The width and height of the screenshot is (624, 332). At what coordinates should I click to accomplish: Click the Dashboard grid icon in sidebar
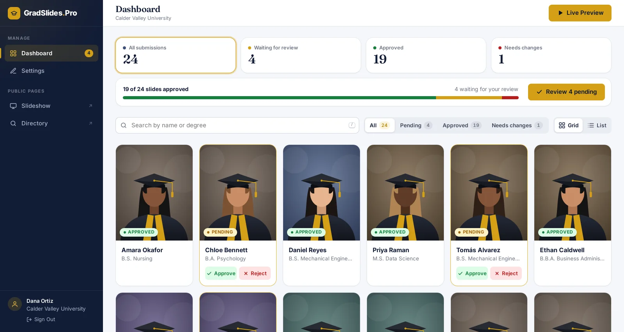click(x=13, y=53)
